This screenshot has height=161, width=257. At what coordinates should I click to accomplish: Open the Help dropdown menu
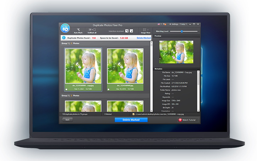point(184,24)
